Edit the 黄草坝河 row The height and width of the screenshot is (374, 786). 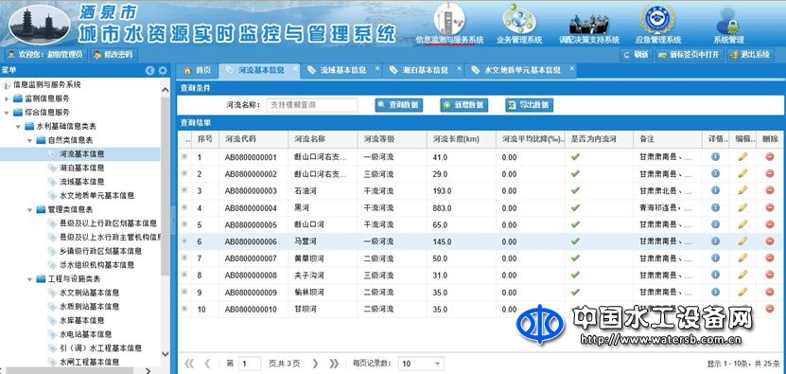(742, 258)
